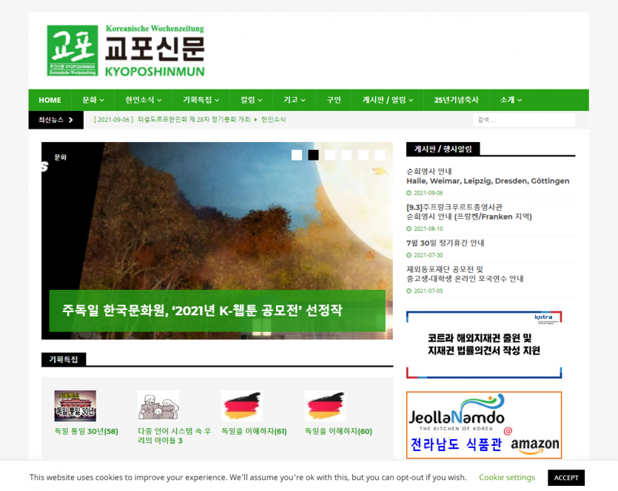
Task: Open the JeollaNamdo Amazon banner
Action: [483, 425]
